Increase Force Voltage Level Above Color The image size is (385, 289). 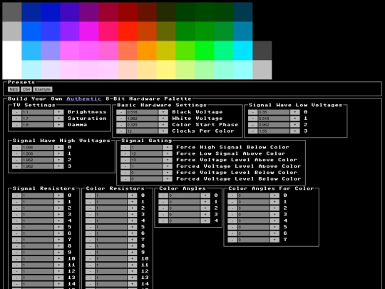click(168, 161)
